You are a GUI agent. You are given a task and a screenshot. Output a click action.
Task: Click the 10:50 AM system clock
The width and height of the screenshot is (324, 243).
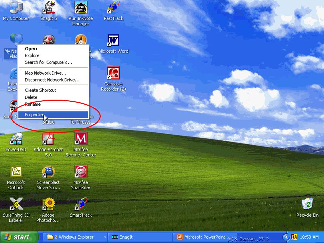point(309,237)
